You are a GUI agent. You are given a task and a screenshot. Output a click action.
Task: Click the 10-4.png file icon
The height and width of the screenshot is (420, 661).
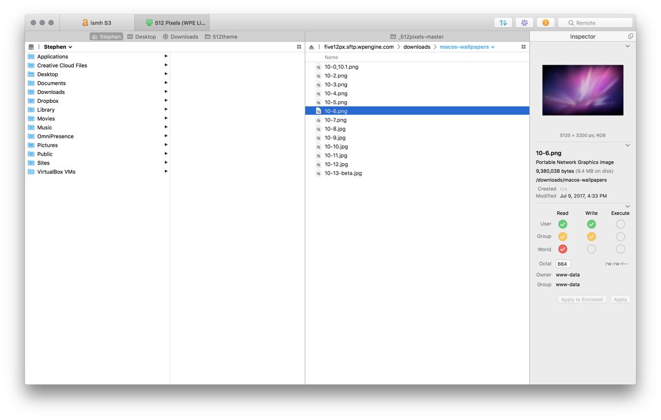click(318, 94)
